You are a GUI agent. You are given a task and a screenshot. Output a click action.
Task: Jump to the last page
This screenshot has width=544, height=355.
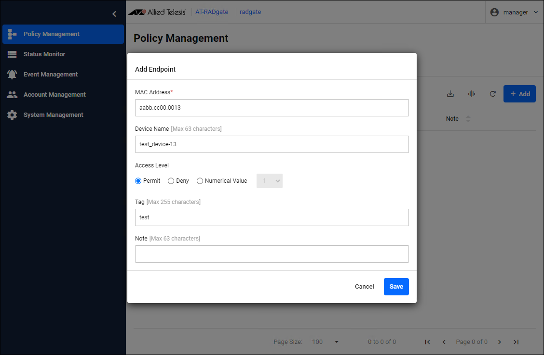coord(516,342)
